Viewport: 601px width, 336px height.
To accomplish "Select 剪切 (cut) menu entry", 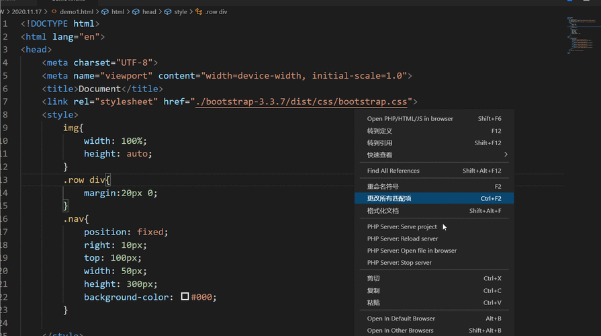I will coord(434,278).
